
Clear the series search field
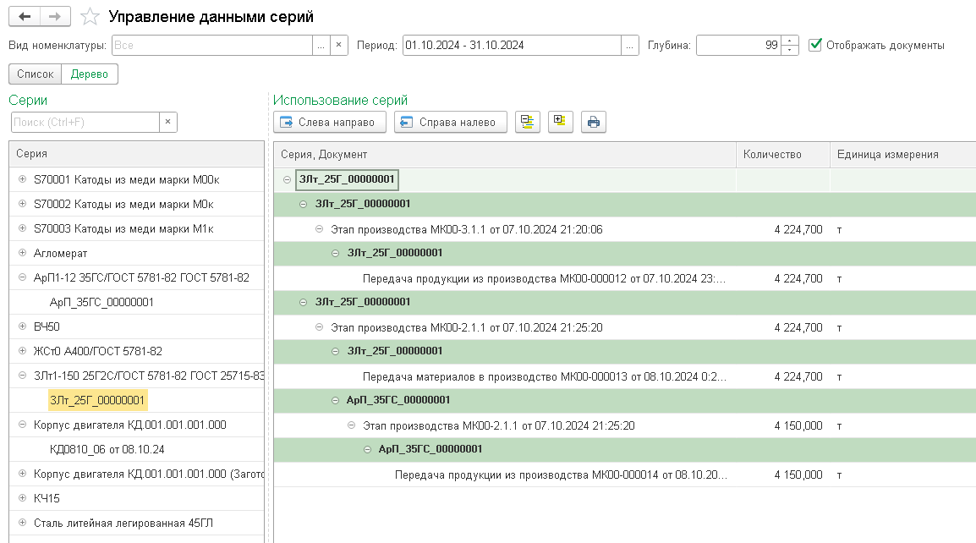point(167,122)
